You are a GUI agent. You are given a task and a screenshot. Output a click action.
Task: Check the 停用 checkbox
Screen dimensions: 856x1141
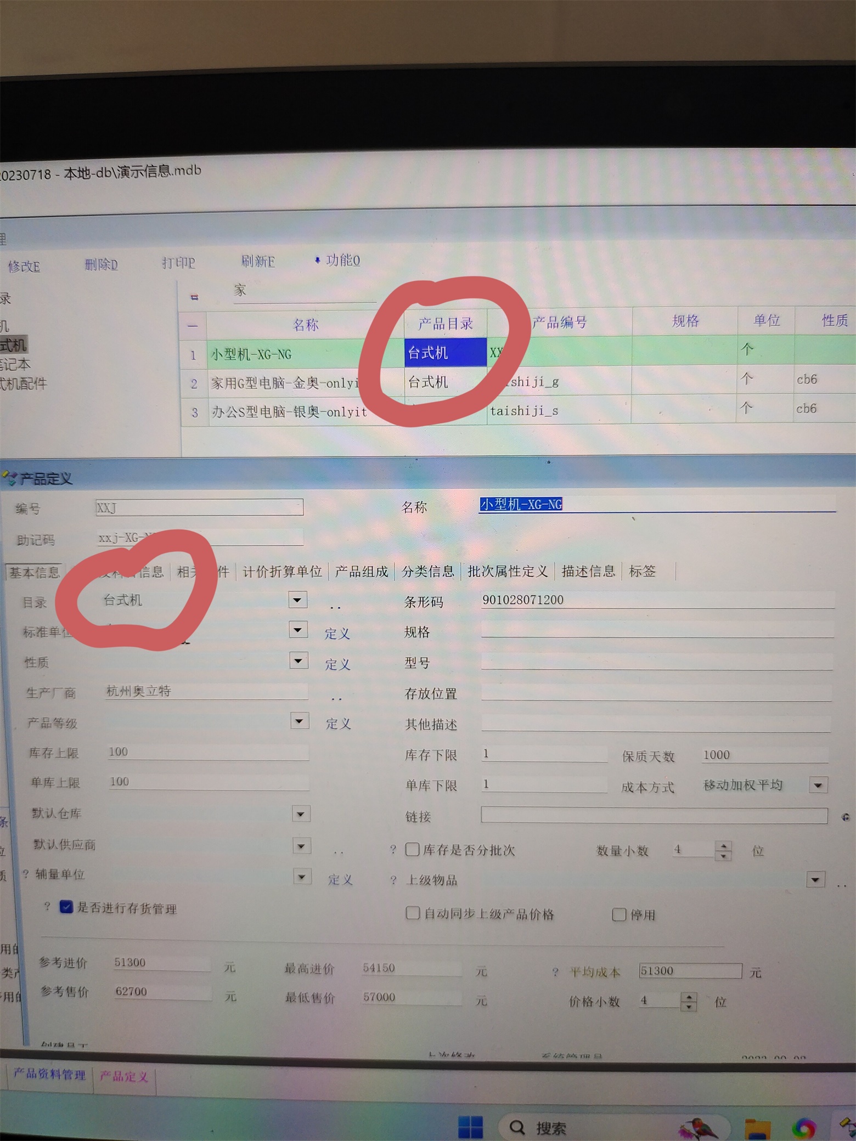pyautogui.click(x=618, y=914)
